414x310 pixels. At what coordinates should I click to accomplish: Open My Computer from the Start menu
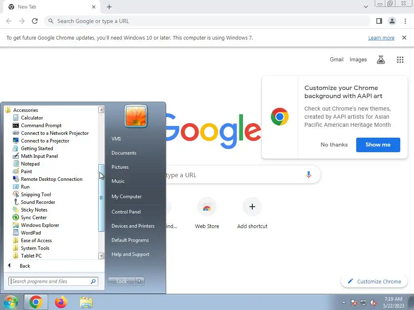click(x=127, y=197)
